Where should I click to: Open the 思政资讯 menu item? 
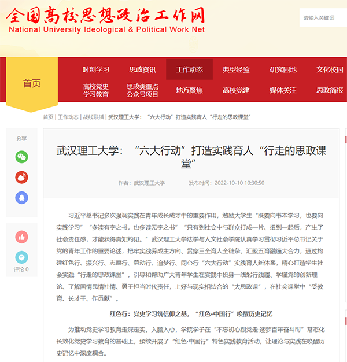pos(142,69)
